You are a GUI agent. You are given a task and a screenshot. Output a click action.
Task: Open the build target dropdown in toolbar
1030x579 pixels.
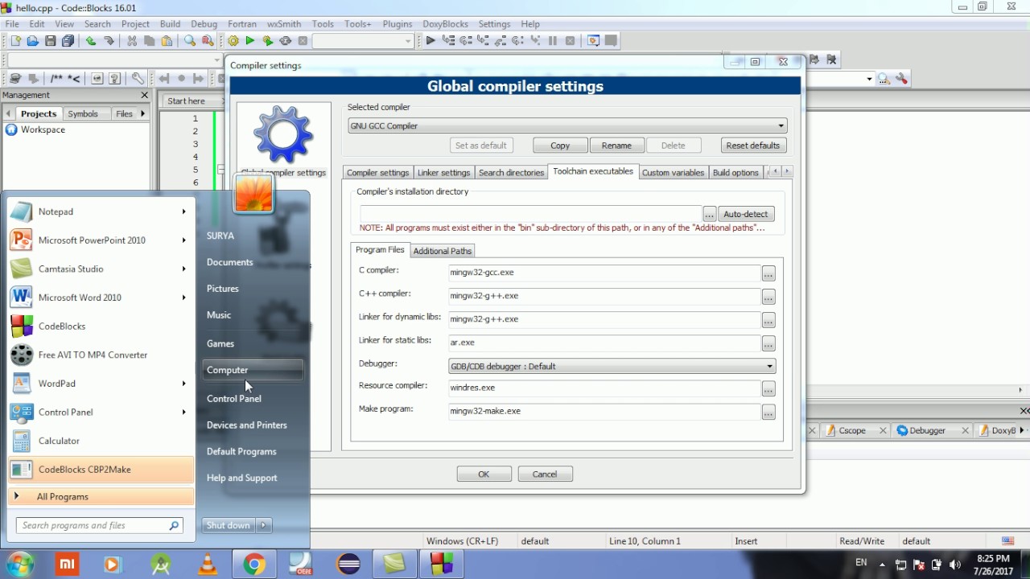[363, 41]
